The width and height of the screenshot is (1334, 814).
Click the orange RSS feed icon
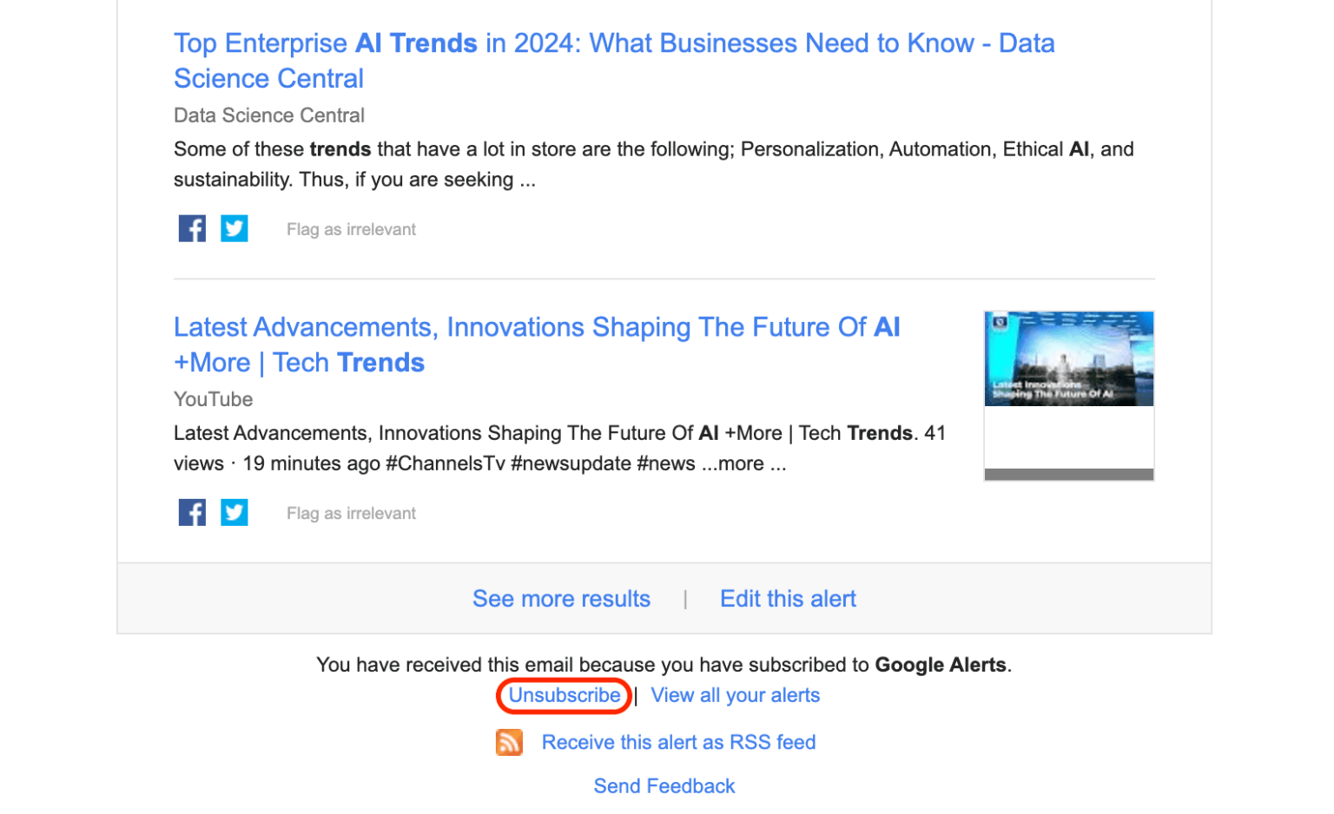(511, 742)
